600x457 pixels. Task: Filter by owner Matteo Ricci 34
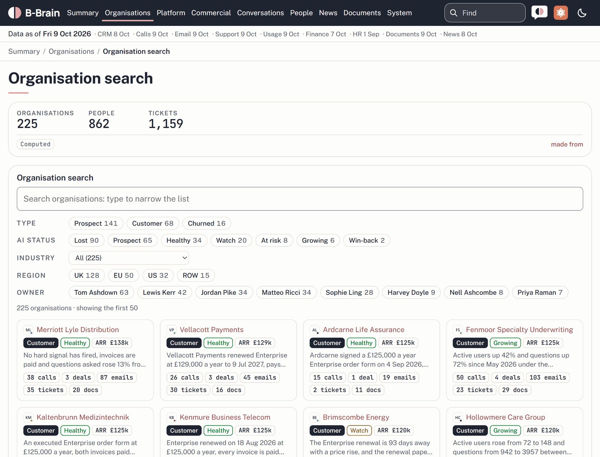tap(286, 293)
